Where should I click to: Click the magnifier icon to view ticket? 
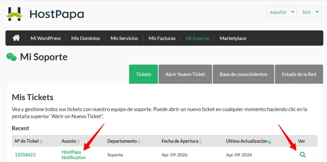(x=302, y=155)
